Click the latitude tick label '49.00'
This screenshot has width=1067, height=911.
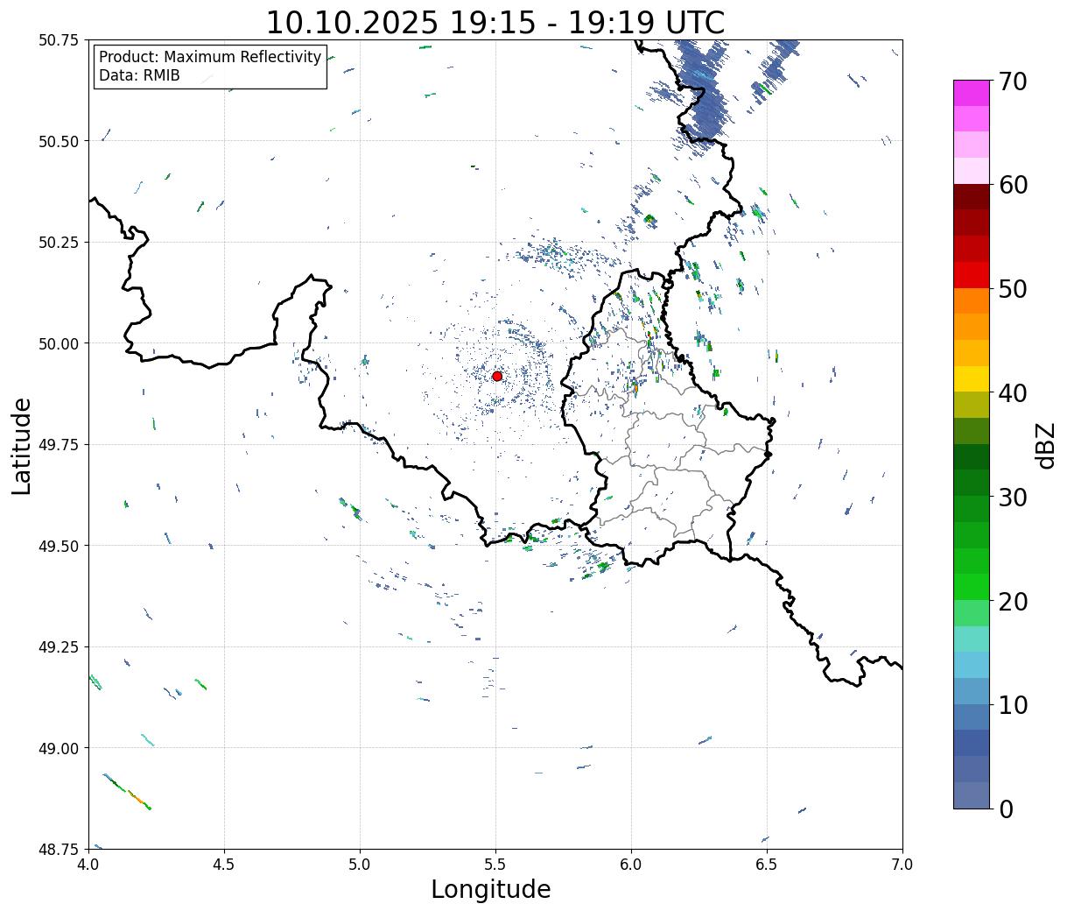[59, 748]
